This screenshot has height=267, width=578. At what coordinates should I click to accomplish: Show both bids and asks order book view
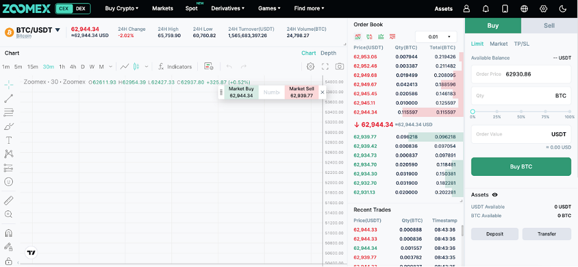(358, 37)
